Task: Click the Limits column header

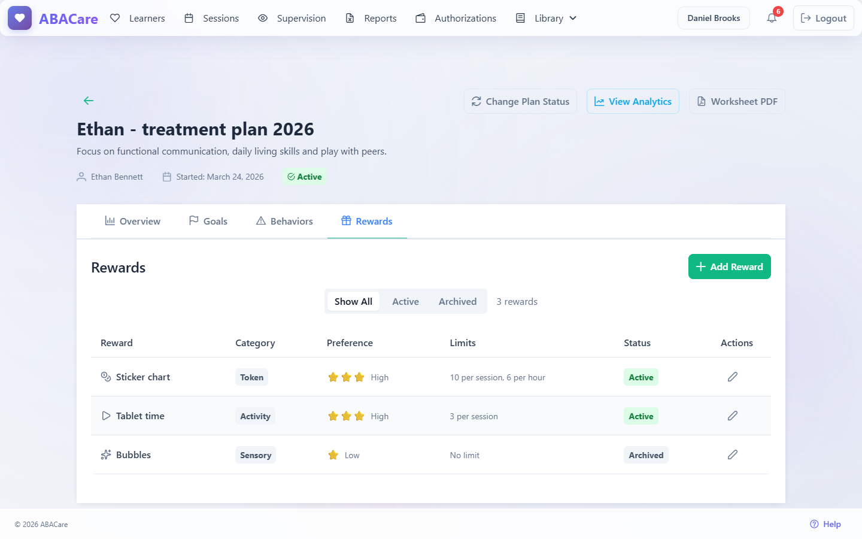Action: (463, 343)
